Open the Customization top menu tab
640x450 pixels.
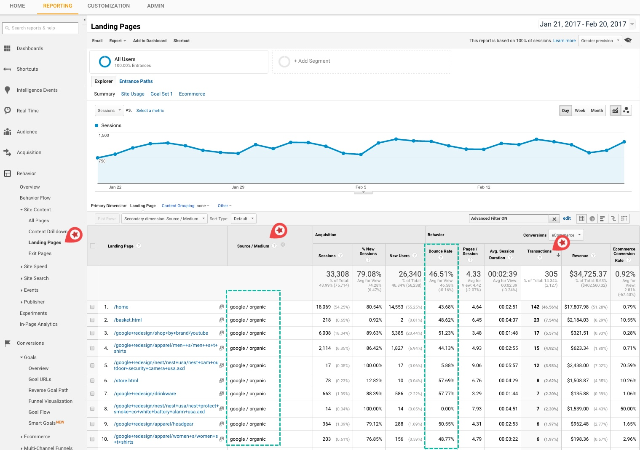coord(108,6)
